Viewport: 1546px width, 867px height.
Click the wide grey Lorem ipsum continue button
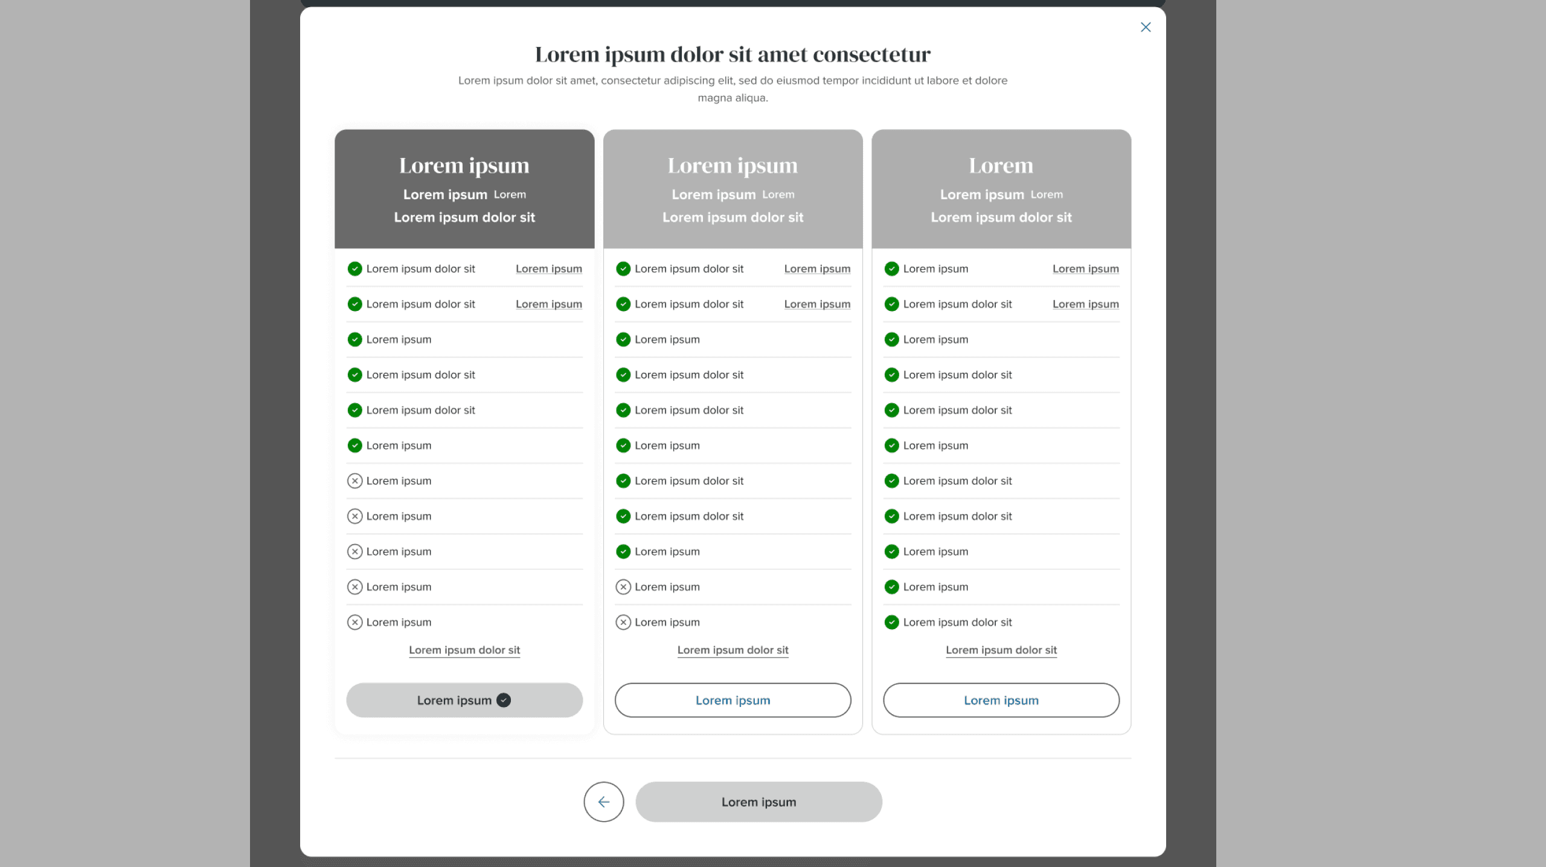759,802
